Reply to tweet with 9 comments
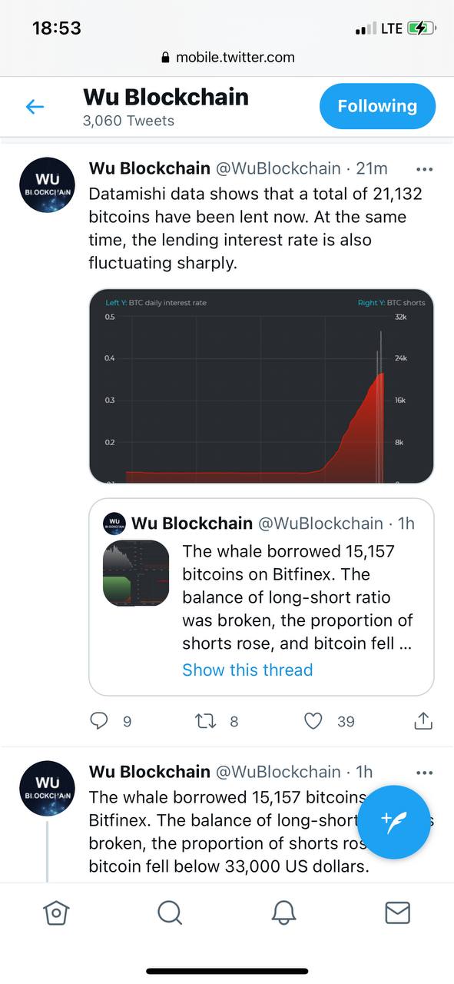 coord(99,721)
